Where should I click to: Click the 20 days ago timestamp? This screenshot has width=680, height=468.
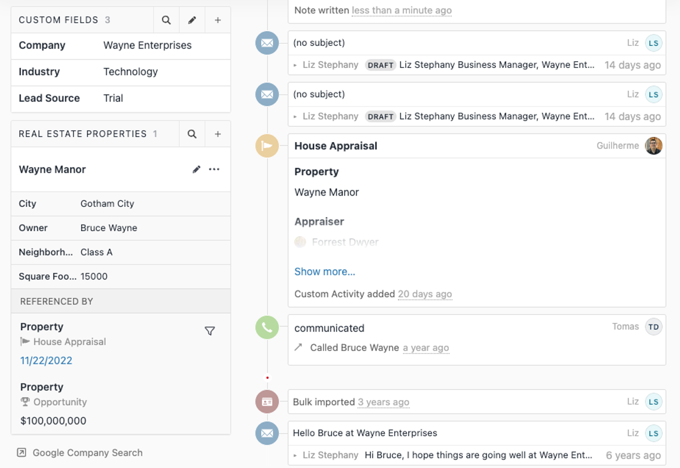[425, 294]
